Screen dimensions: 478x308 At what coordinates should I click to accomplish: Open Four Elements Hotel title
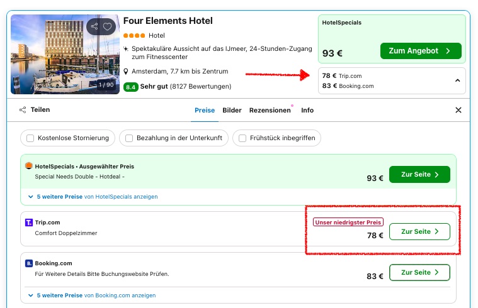(x=168, y=21)
